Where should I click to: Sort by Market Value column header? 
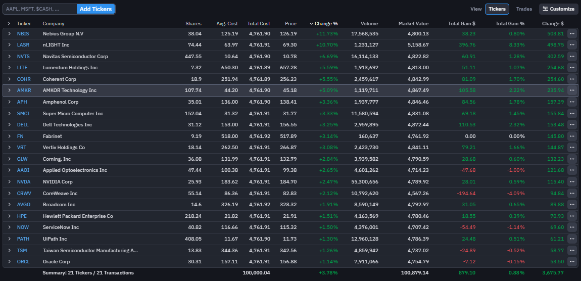(413, 24)
